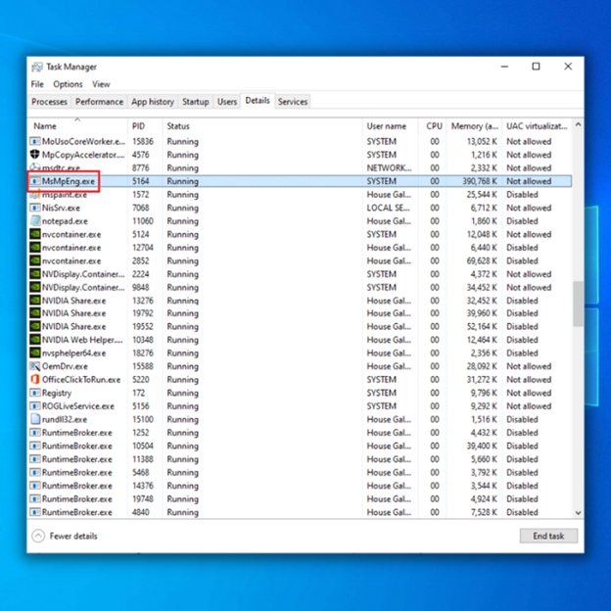Click NETWORK user name of msdtc.exe
611x611 pixels.
389,168
